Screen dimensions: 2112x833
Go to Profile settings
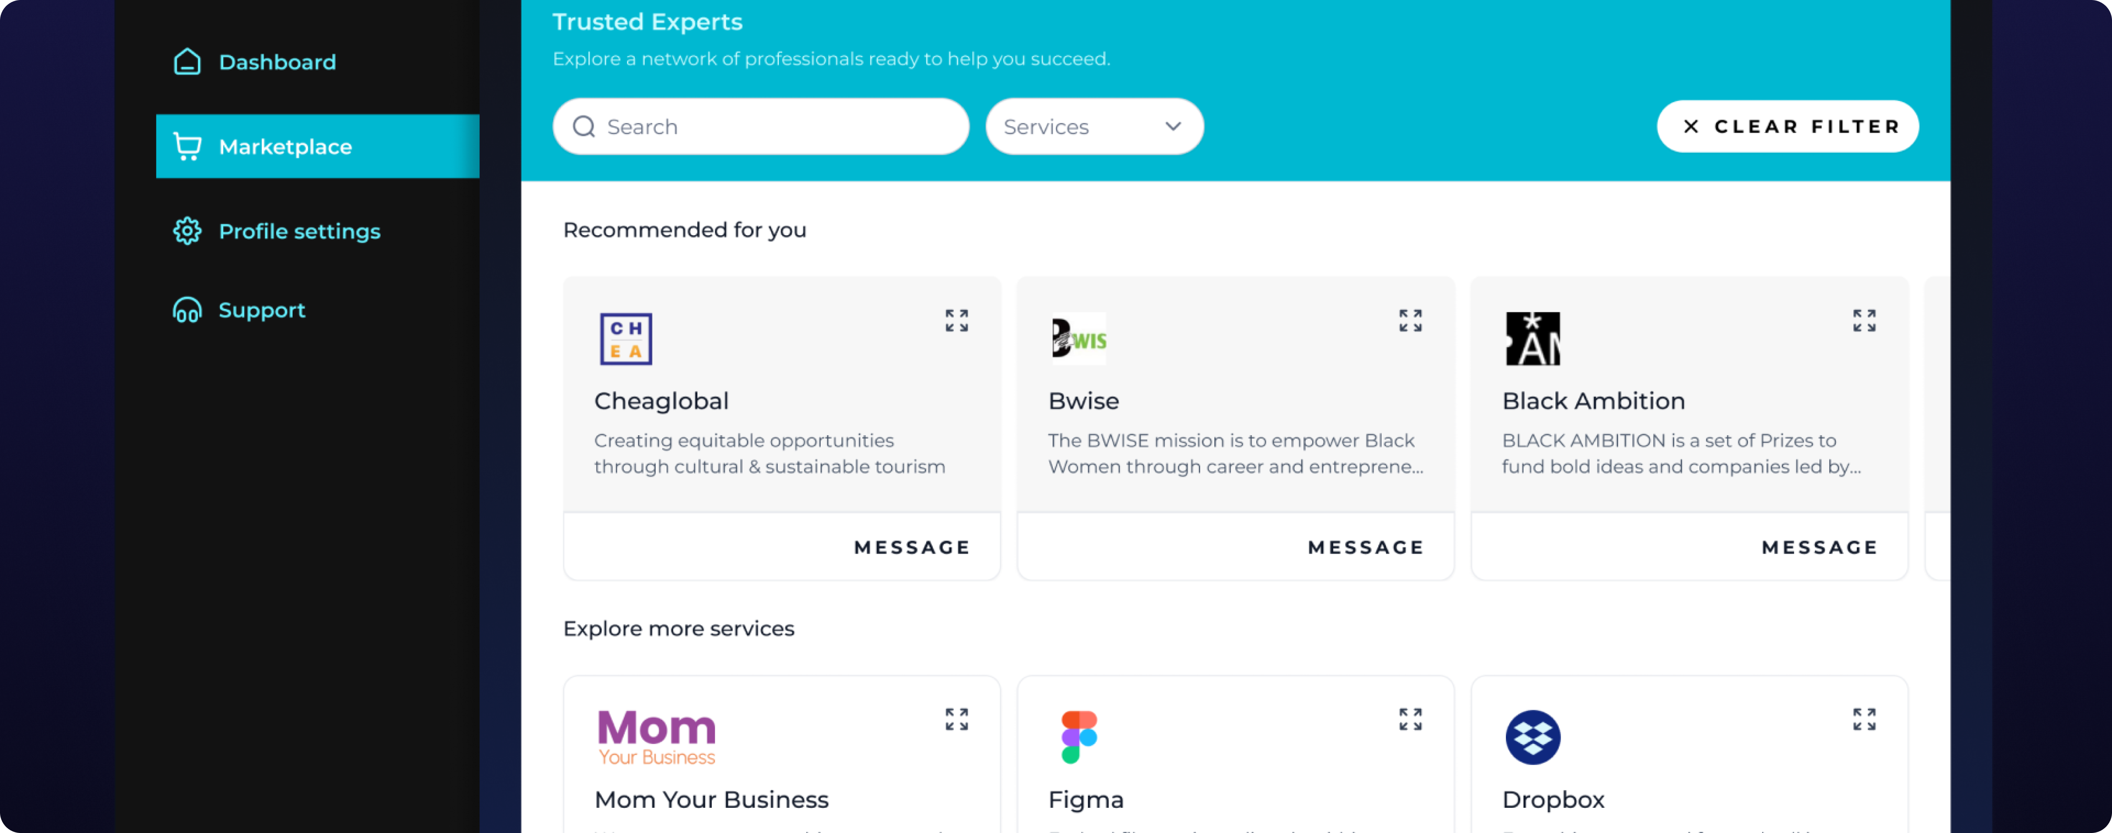click(299, 231)
